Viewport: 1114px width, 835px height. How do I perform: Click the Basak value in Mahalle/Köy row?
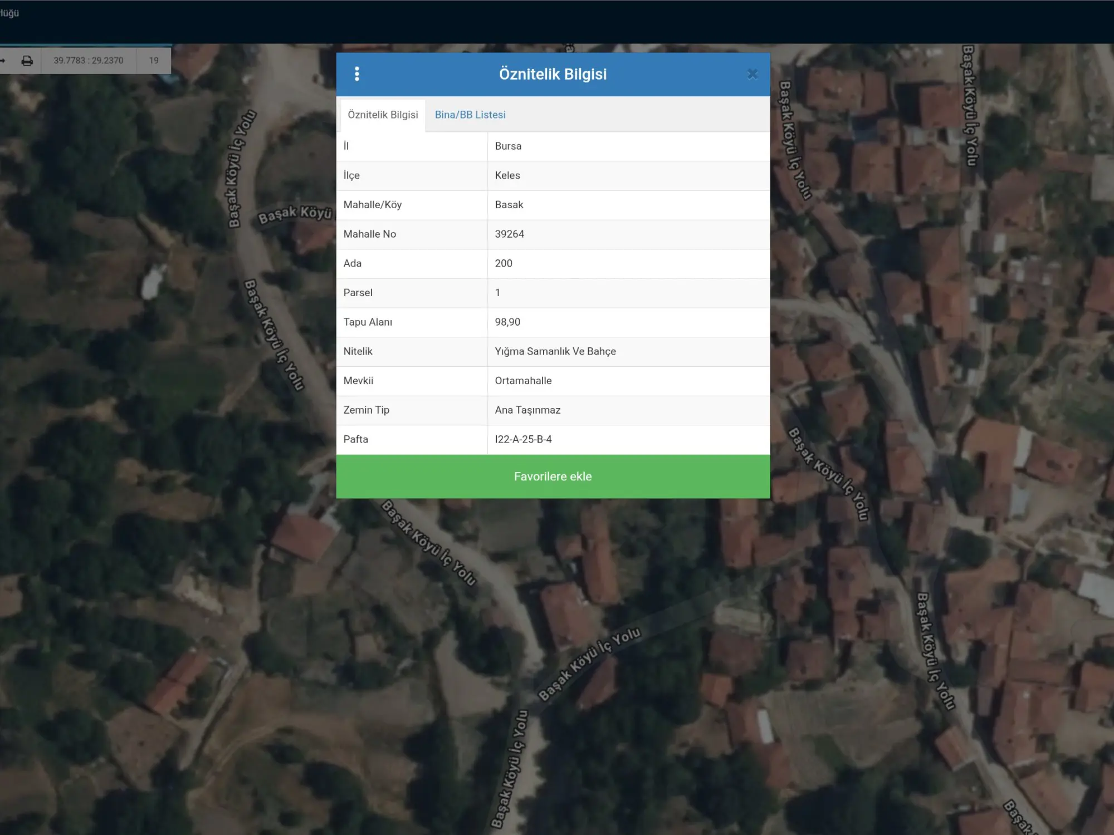(x=509, y=205)
